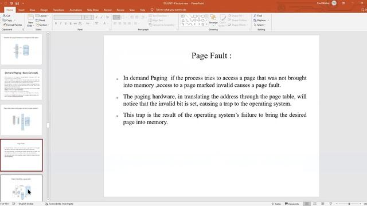Open the Transitions ribbon tab
The width and height of the screenshot is (367, 206).
[x=58, y=10]
